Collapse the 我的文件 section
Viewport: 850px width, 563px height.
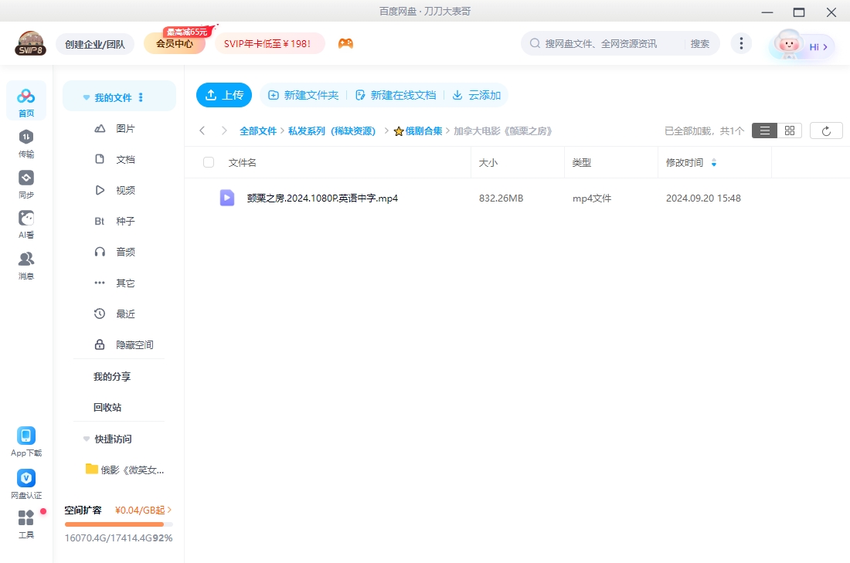pos(86,97)
